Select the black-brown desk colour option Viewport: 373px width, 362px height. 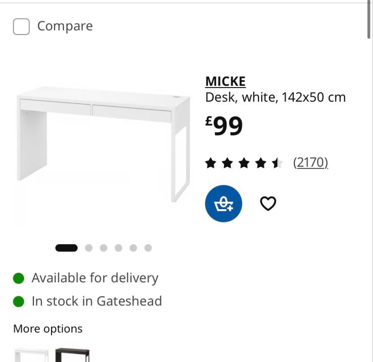(72, 355)
